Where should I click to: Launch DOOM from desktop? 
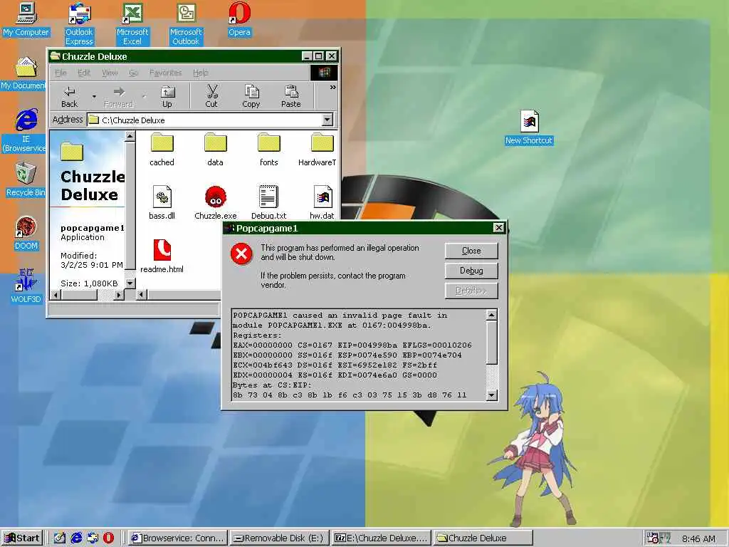click(26, 234)
